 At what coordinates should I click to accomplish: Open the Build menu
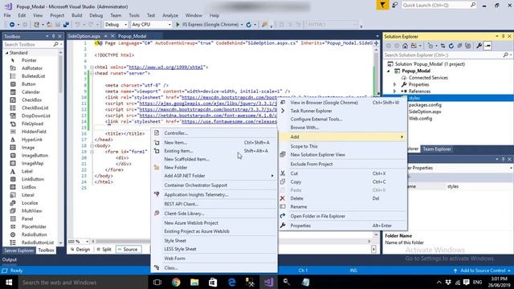(77, 15)
